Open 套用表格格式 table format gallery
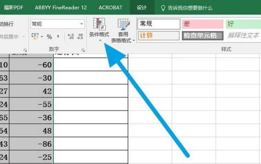 123,31
